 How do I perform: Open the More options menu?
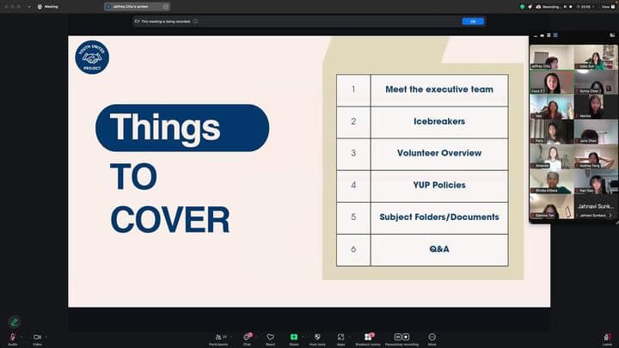click(432, 337)
